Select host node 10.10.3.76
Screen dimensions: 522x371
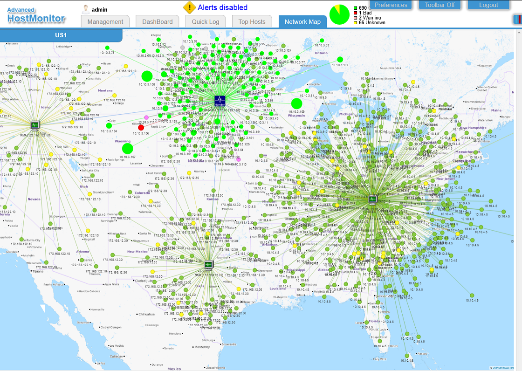pos(190,37)
